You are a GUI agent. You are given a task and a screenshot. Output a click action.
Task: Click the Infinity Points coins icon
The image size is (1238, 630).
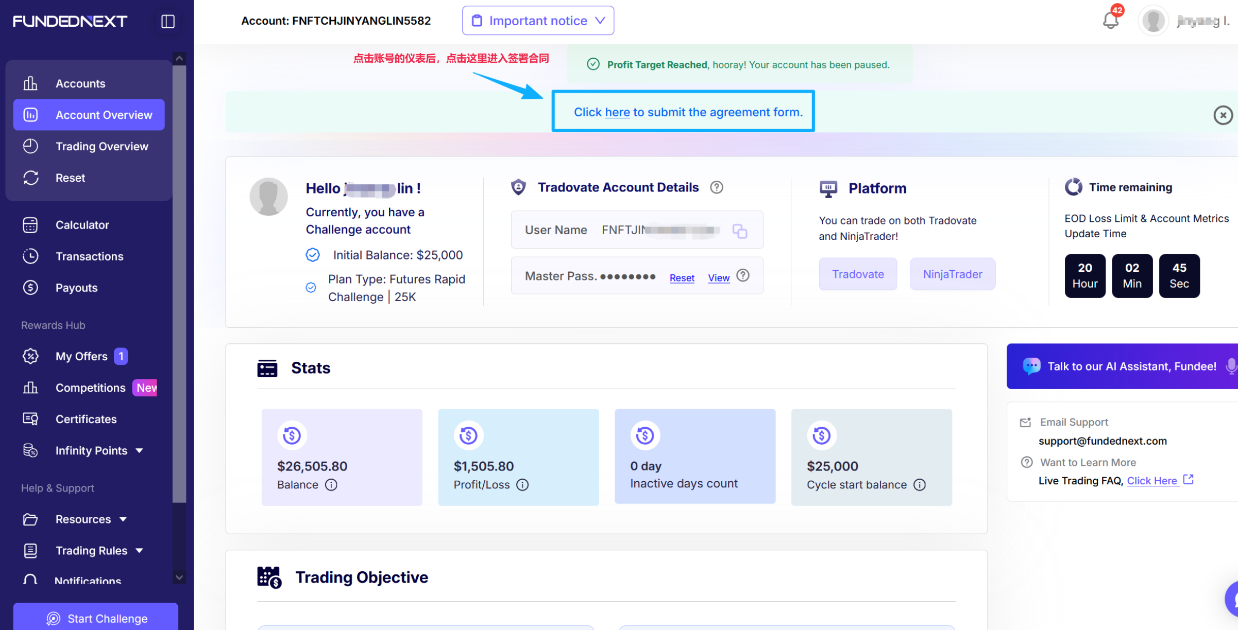[x=30, y=450]
